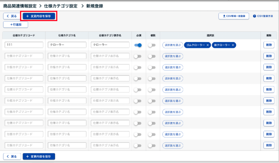Click the CSV新規一括登録 upload button

pos(234,16)
